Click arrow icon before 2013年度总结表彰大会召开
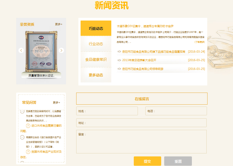This screenshot has height=166, width=233. coord(119,60)
